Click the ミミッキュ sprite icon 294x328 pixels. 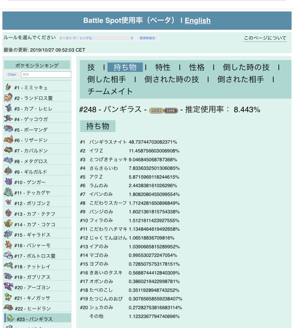8,87
